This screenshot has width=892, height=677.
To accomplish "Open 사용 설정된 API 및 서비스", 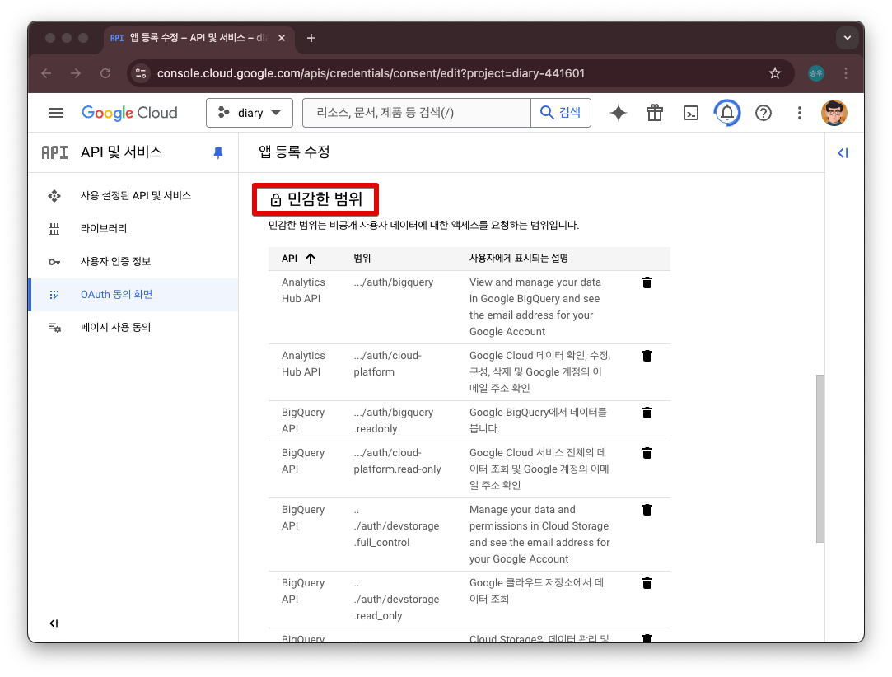I will click(133, 196).
